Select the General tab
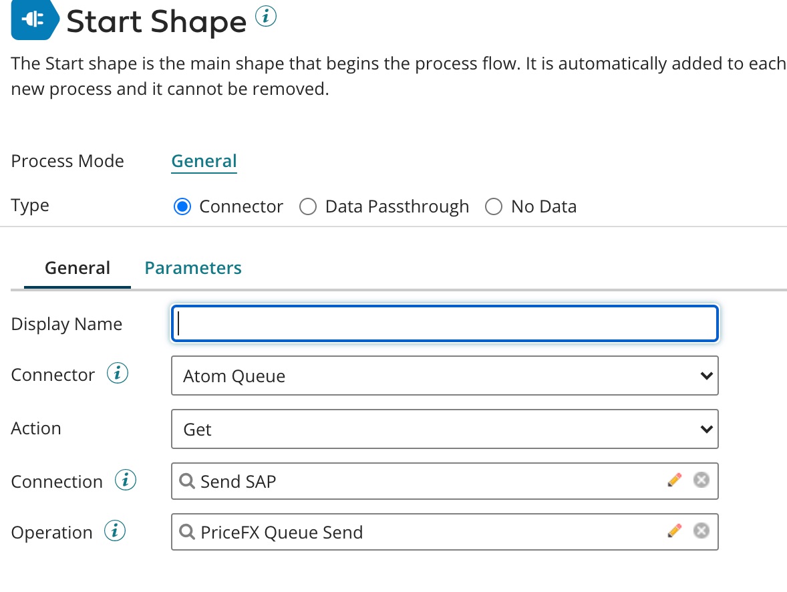The width and height of the screenshot is (787, 592). (x=77, y=268)
